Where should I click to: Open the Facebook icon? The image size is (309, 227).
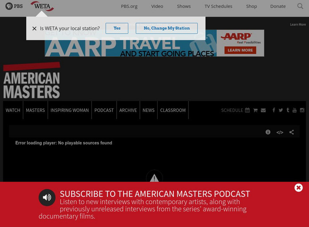click(274, 110)
